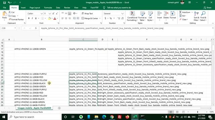Expand Merge & Center options arrow
The height and width of the screenshot is (120, 215).
pyautogui.click(x=100, y=18)
